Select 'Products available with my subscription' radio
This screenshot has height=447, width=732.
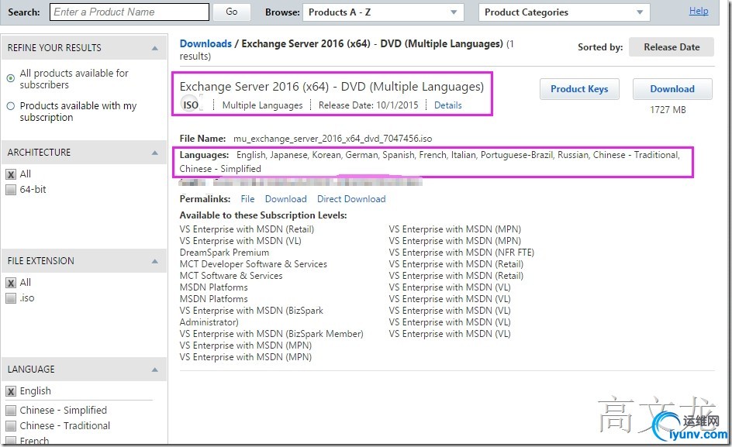(x=11, y=106)
